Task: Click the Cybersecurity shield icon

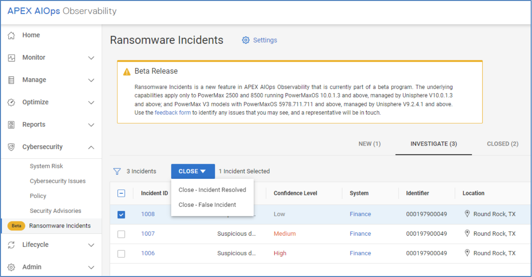Action: (x=11, y=147)
